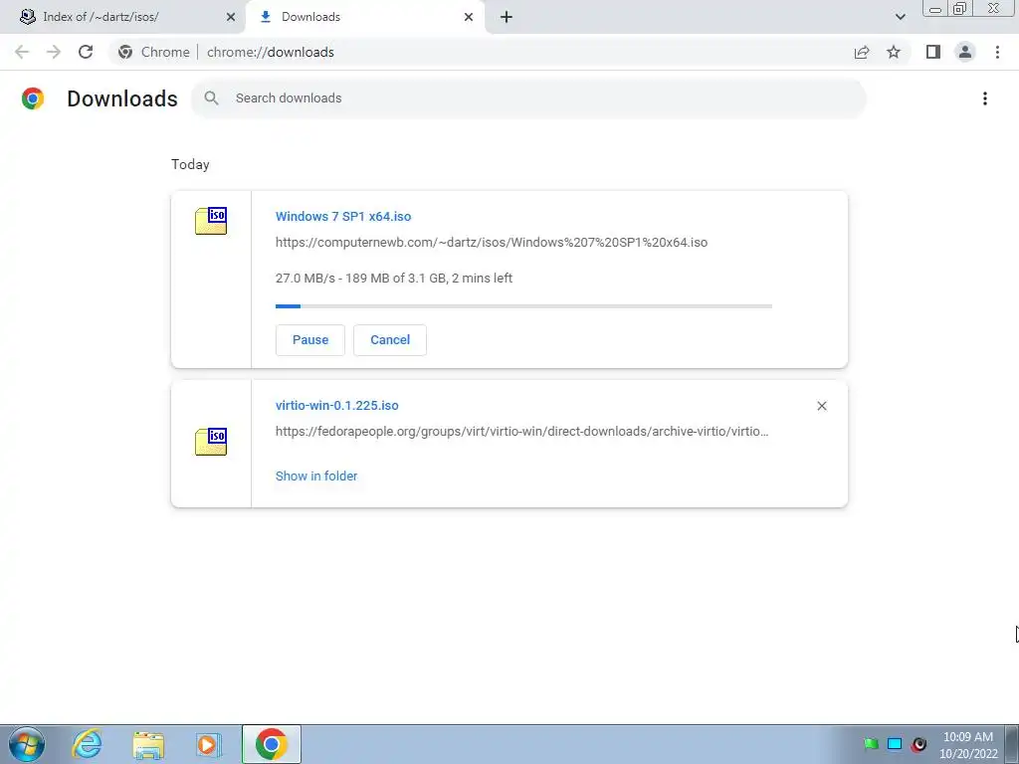Expand the tab search chevron

(x=900, y=17)
